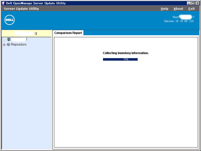Expand the Repository tree node

[x=4, y=45]
